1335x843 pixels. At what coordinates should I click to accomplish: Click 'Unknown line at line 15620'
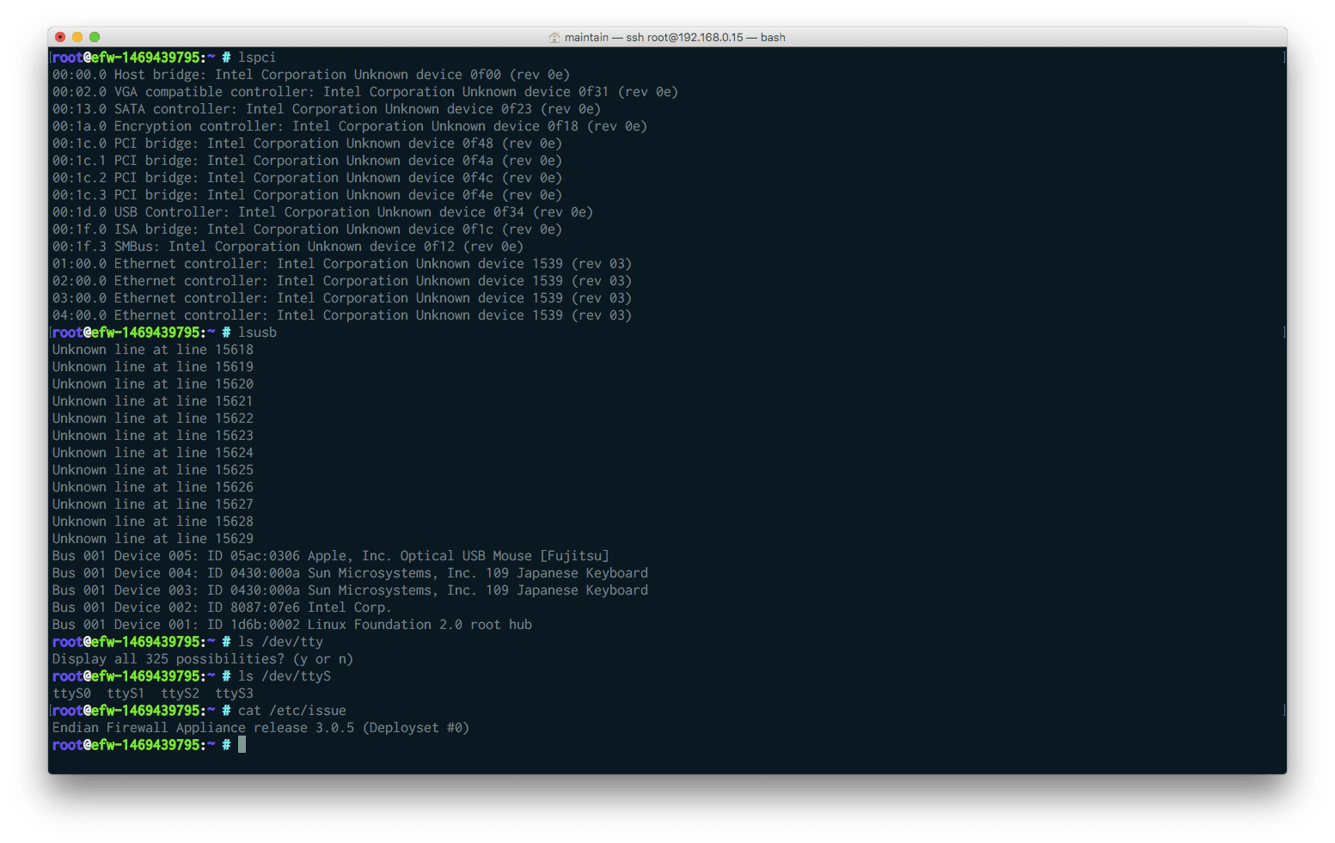[x=153, y=384]
